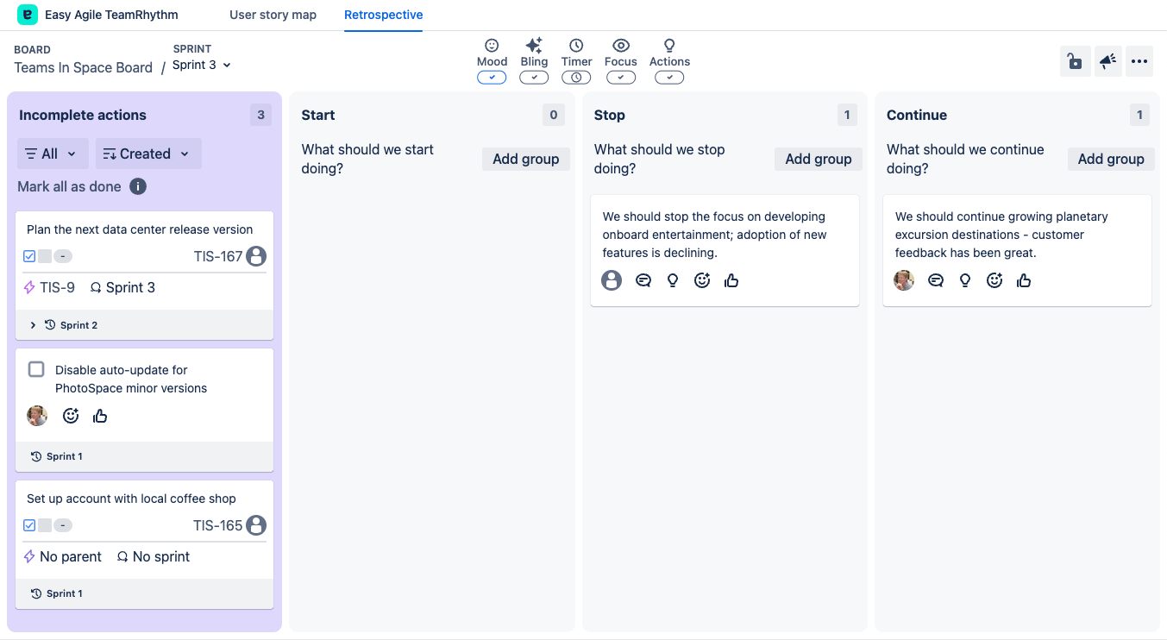Open the All filter dropdown

(x=52, y=154)
